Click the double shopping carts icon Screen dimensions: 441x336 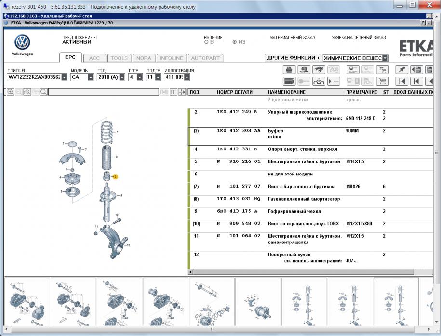[x=383, y=69]
